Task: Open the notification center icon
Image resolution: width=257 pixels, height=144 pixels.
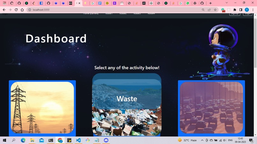Action: tap(251, 140)
